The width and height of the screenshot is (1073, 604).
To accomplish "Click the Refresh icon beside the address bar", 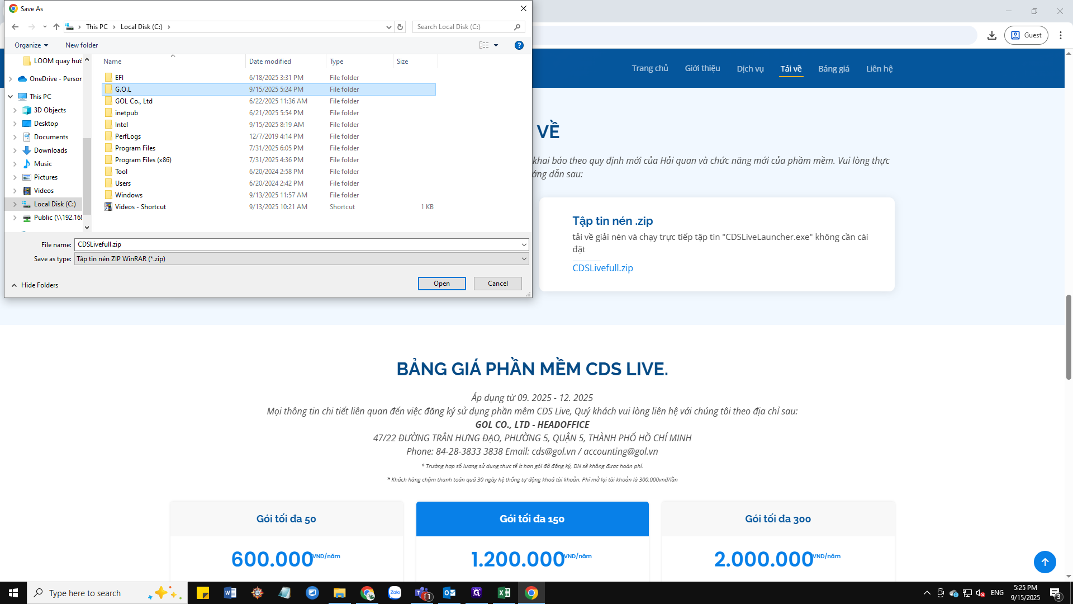I will click(400, 27).
